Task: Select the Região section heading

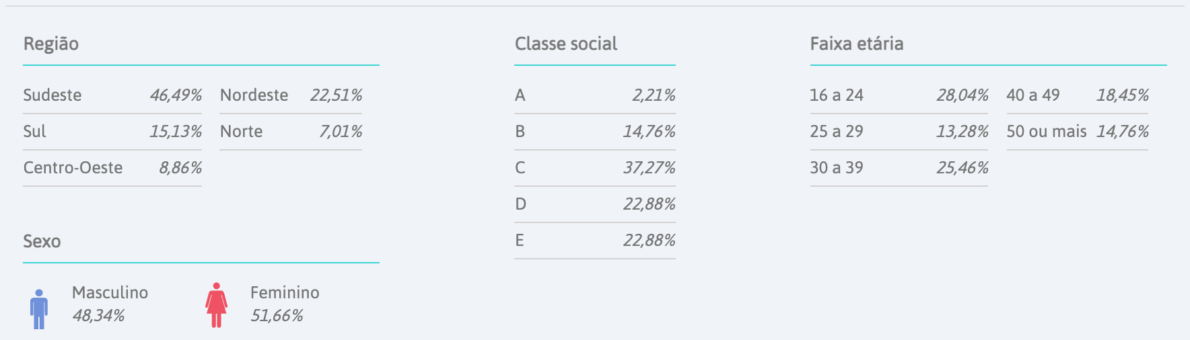Action: click(51, 44)
